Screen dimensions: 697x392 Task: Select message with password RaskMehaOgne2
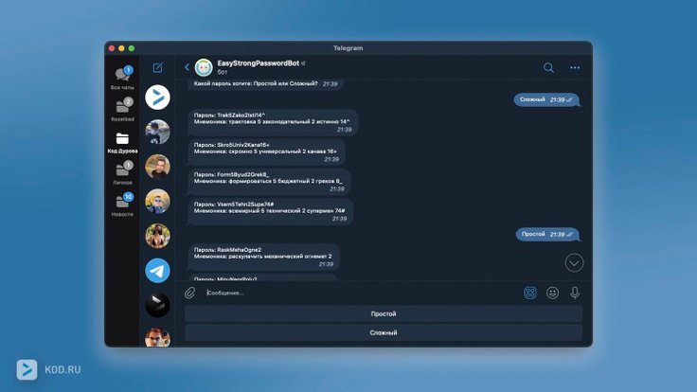click(263, 258)
